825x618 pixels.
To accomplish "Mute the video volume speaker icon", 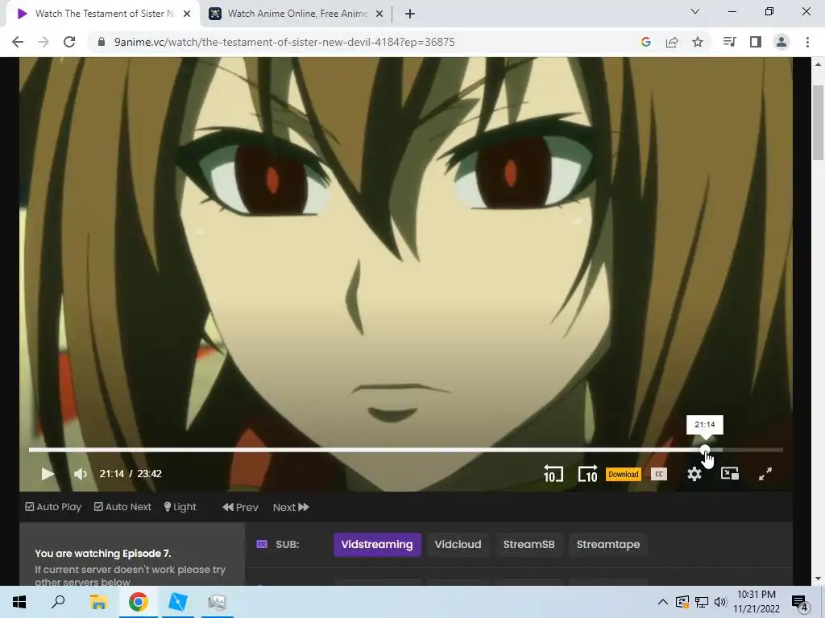I will (81, 474).
